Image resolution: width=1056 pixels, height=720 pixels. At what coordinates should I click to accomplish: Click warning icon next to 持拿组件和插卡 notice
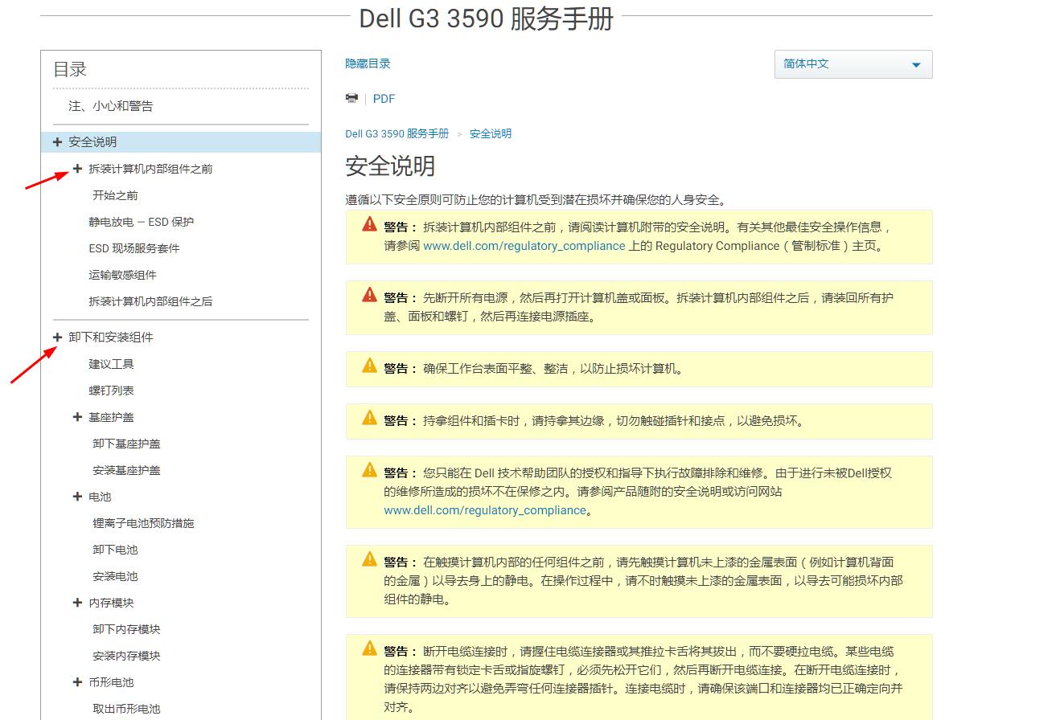click(368, 419)
